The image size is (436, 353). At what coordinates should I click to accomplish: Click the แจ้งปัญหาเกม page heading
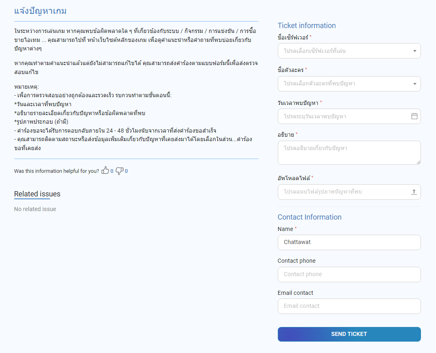point(40,11)
